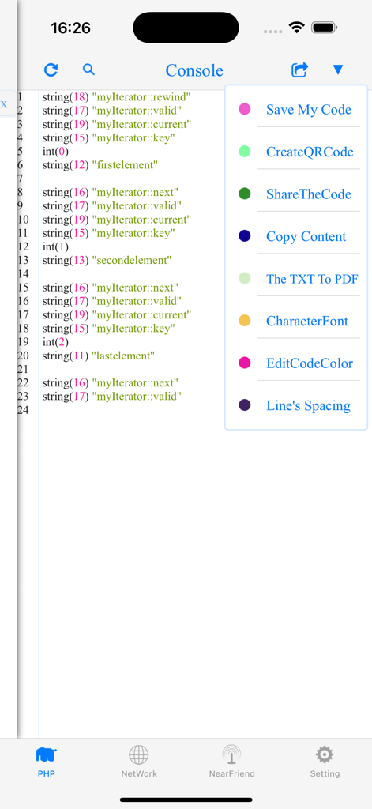
Task: Select Copy Content option
Action: pyautogui.click(x=306, y=236)
